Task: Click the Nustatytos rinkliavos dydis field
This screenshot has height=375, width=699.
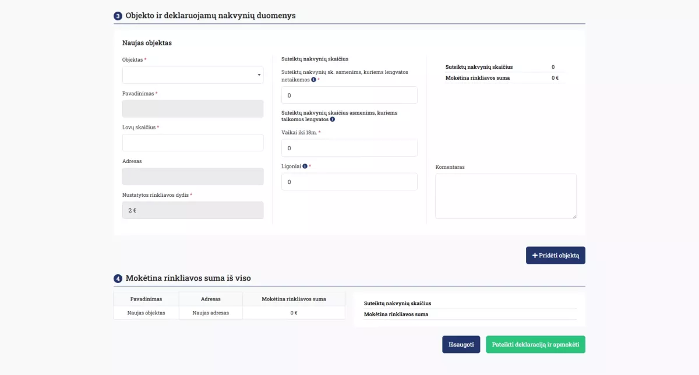Action: pyautogui.click(x=193, y=210)
